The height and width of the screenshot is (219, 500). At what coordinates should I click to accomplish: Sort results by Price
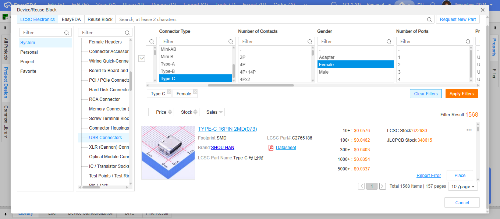[x=161, y=112]
